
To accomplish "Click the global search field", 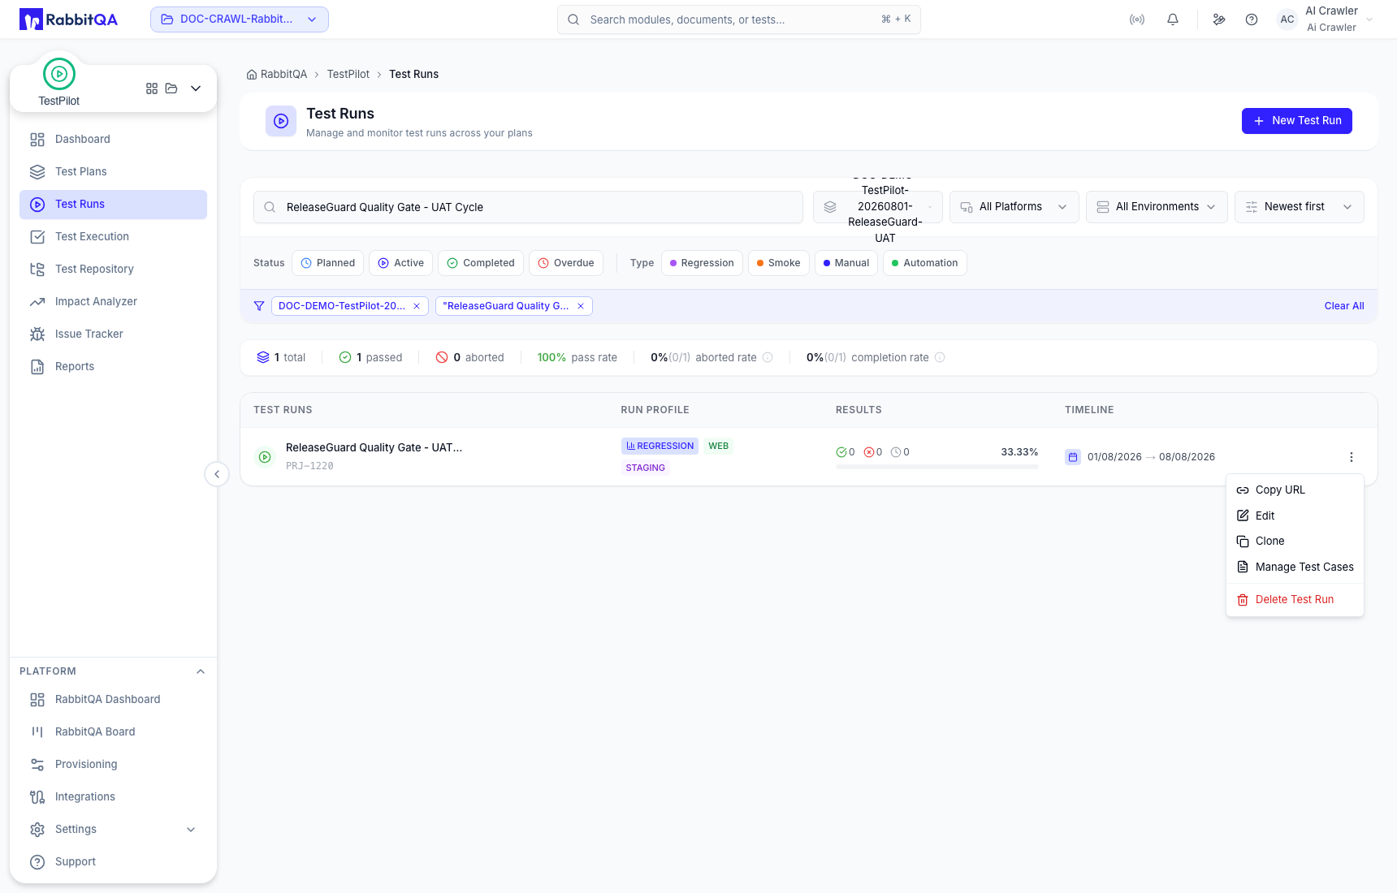I will 739,19.
